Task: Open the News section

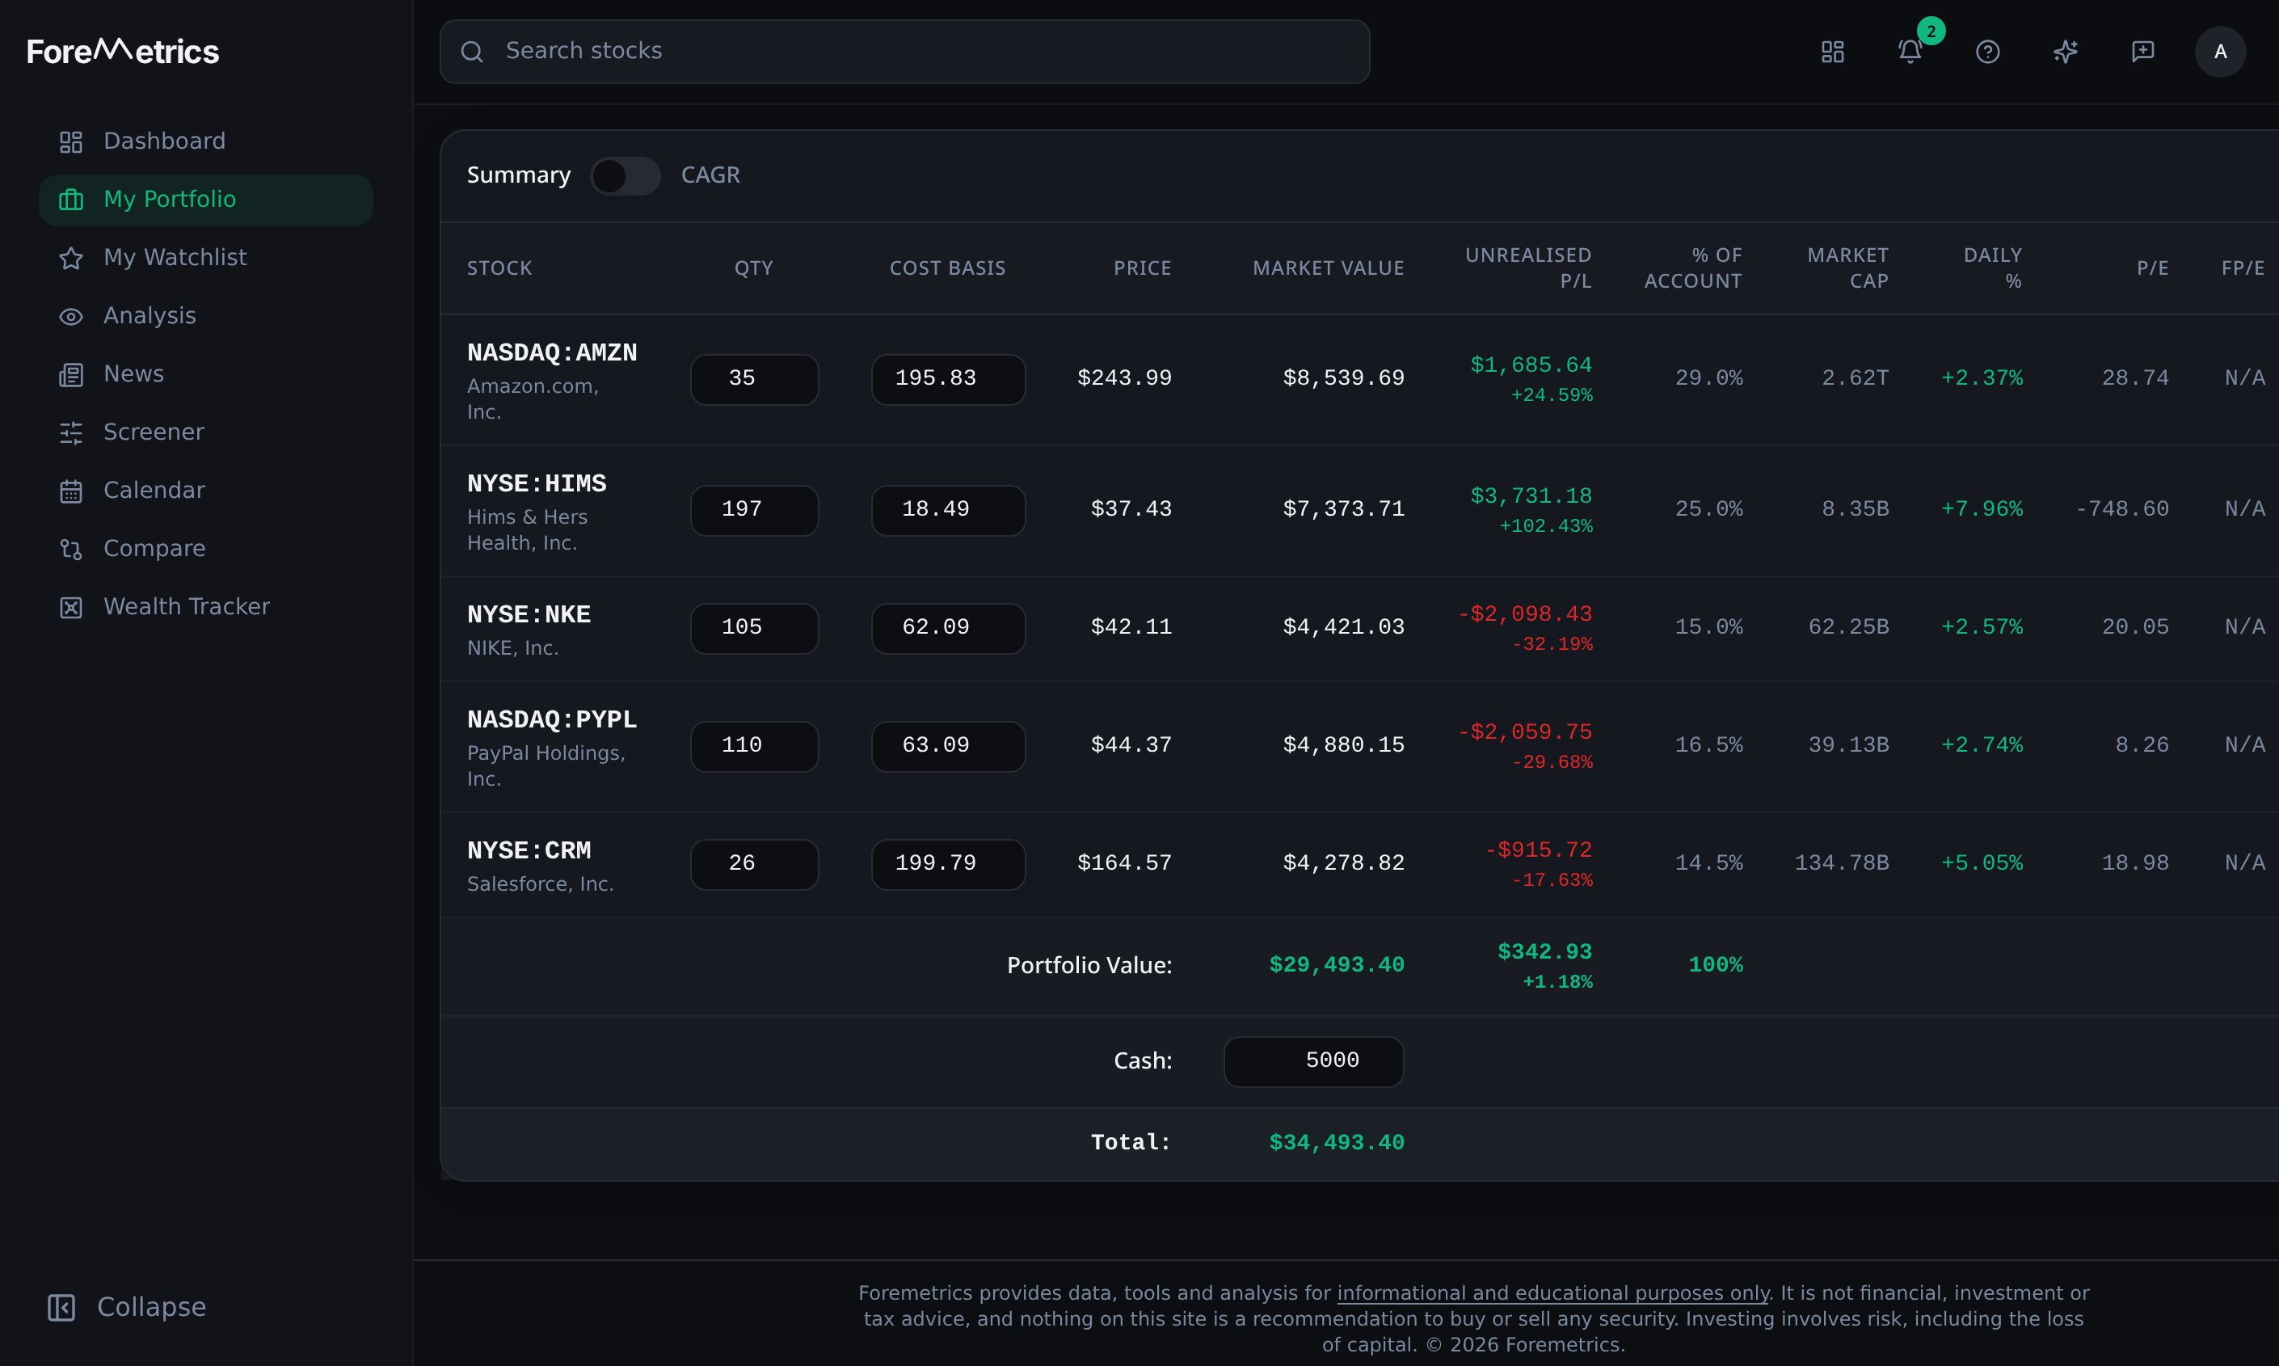Action: 206,373
